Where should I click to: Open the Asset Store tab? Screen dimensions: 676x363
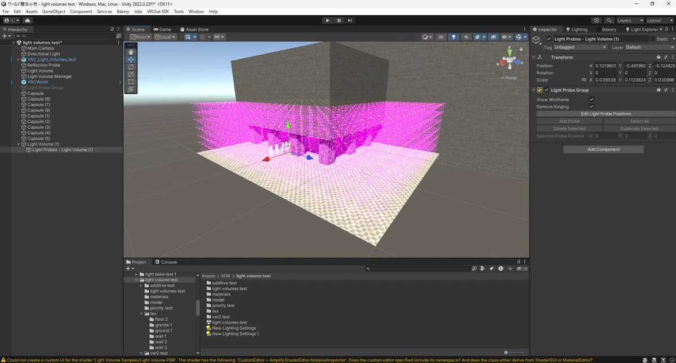(x=194, y=29)
